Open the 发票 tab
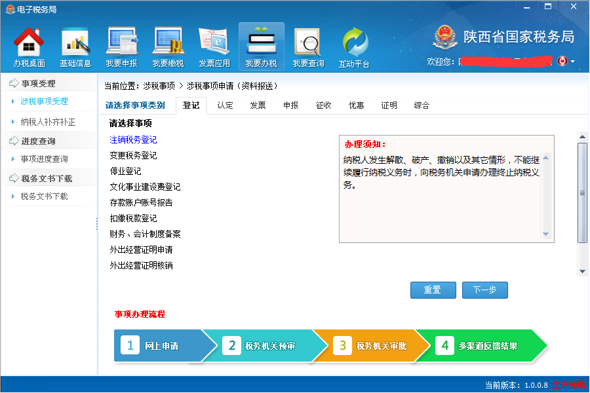The width and height of the screenshot is (590, 393). click(258, 105)
